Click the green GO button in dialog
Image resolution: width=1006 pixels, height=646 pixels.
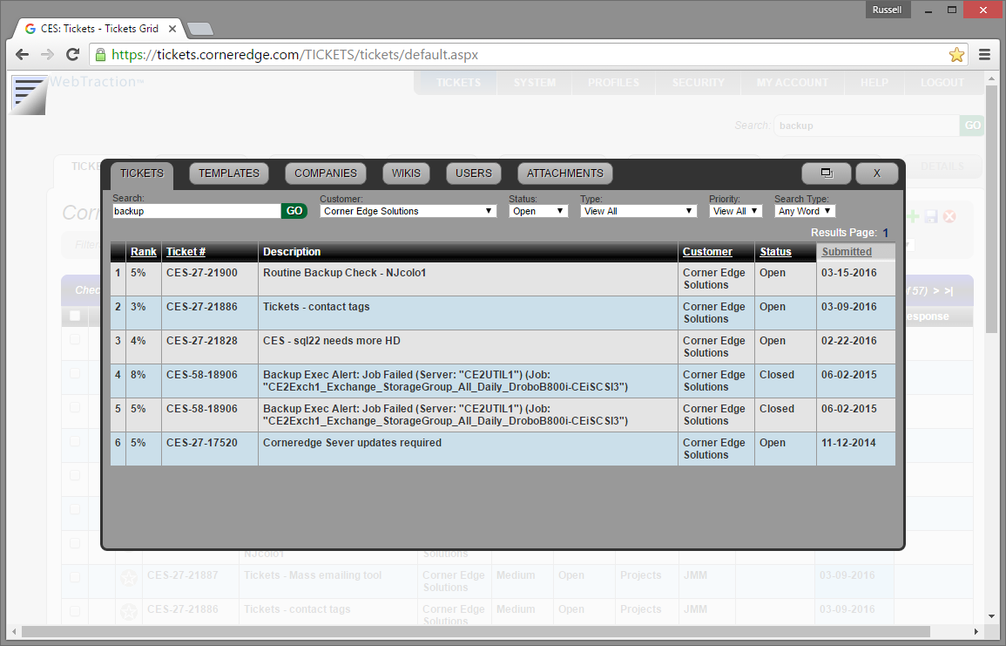(294, 211)
